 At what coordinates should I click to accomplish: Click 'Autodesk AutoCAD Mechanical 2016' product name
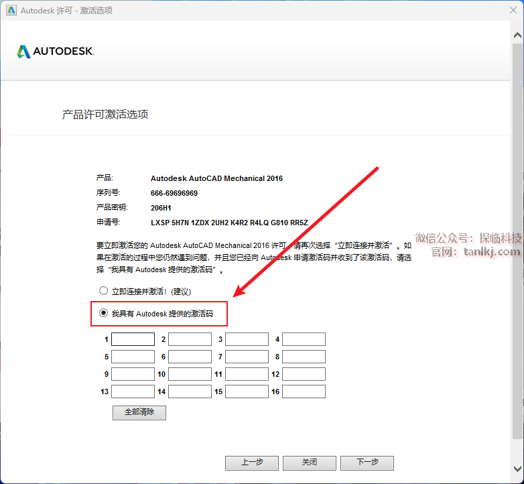216,178
